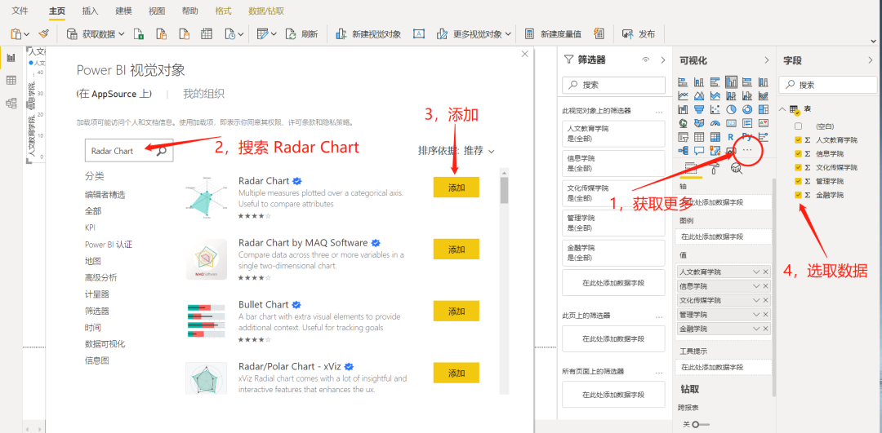Click the Radar Chart search field
Viewport: 882px width, 433px height.
129,151
